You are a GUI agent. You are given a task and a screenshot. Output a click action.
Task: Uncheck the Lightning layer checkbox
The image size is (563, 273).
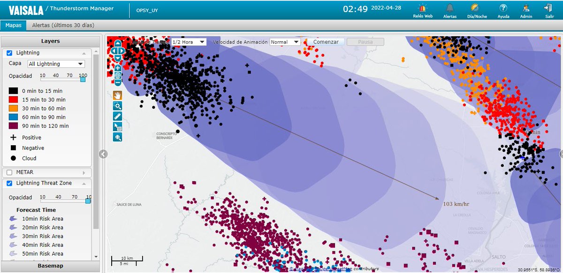[x=9, y=53]
